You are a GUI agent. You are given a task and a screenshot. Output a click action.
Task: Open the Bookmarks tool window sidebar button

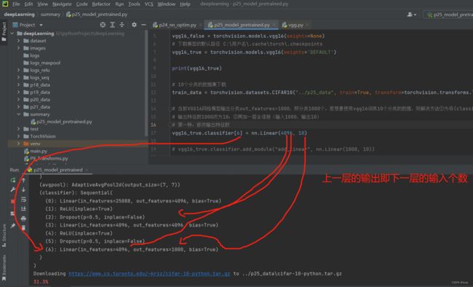(4, 268)
